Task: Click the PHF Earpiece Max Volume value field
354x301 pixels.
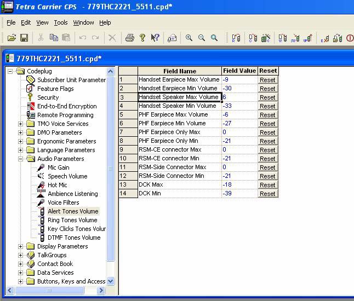Action: tap(239, 115)
